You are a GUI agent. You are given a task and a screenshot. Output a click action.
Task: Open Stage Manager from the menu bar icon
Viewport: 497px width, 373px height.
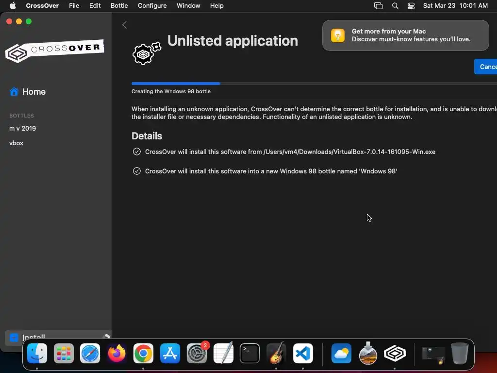[378, 6]
